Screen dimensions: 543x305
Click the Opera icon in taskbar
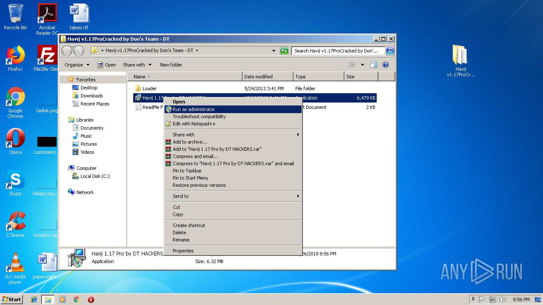click(91, 299)
